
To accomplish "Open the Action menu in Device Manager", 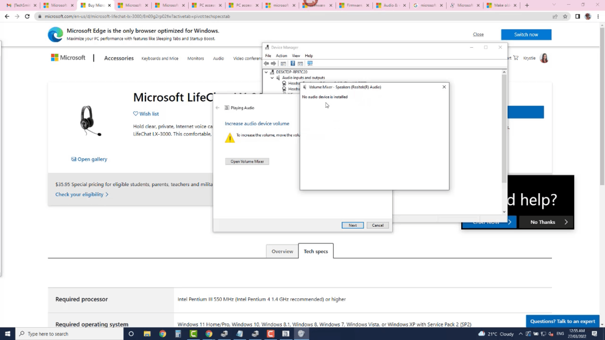I will [x=282, y=56].
